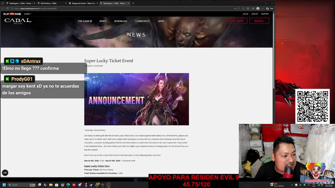
Task: Click the CABAL Online logo
Action: (18, 21)
